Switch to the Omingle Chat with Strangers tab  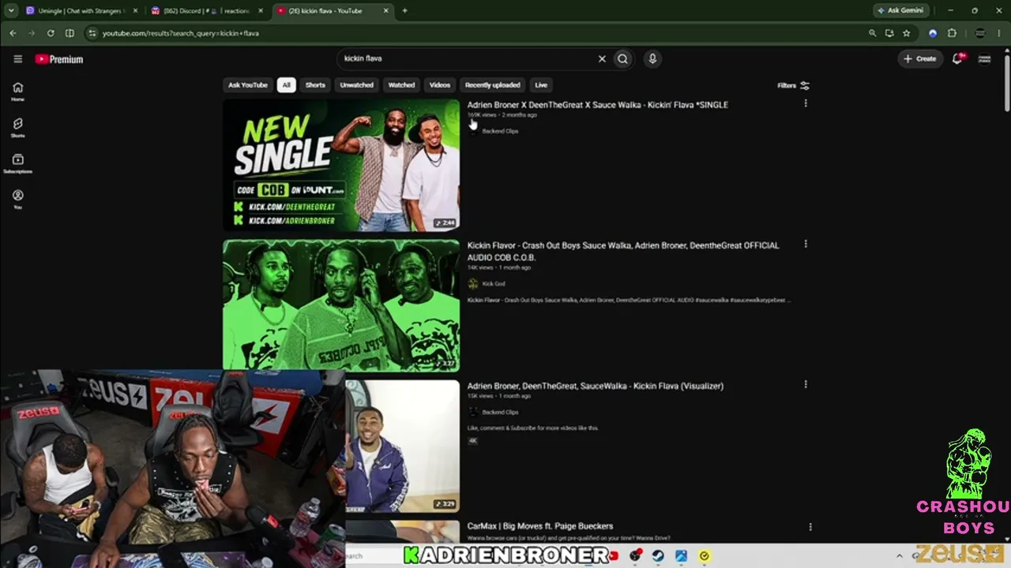[x=81, y=10]
